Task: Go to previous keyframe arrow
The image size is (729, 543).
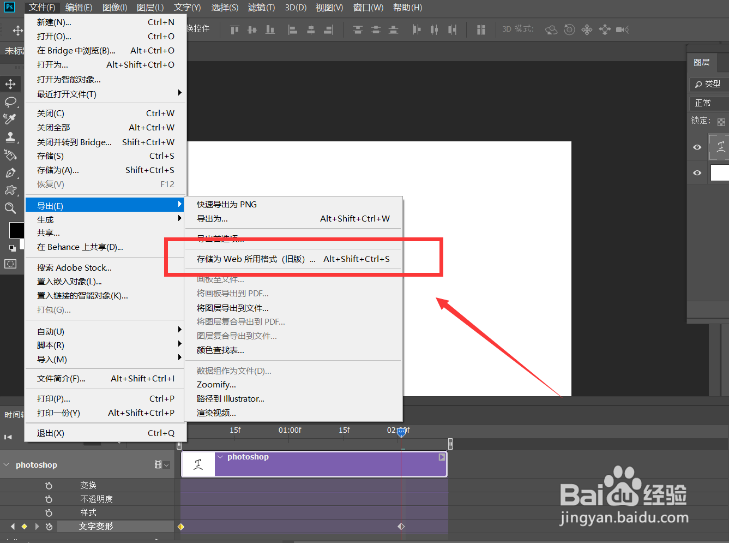Action: (x=13, y=526)
